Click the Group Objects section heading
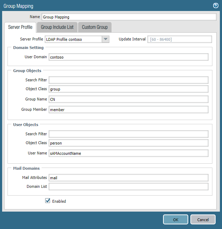Viewport: 222px width, 229px height. coord(27,71)
